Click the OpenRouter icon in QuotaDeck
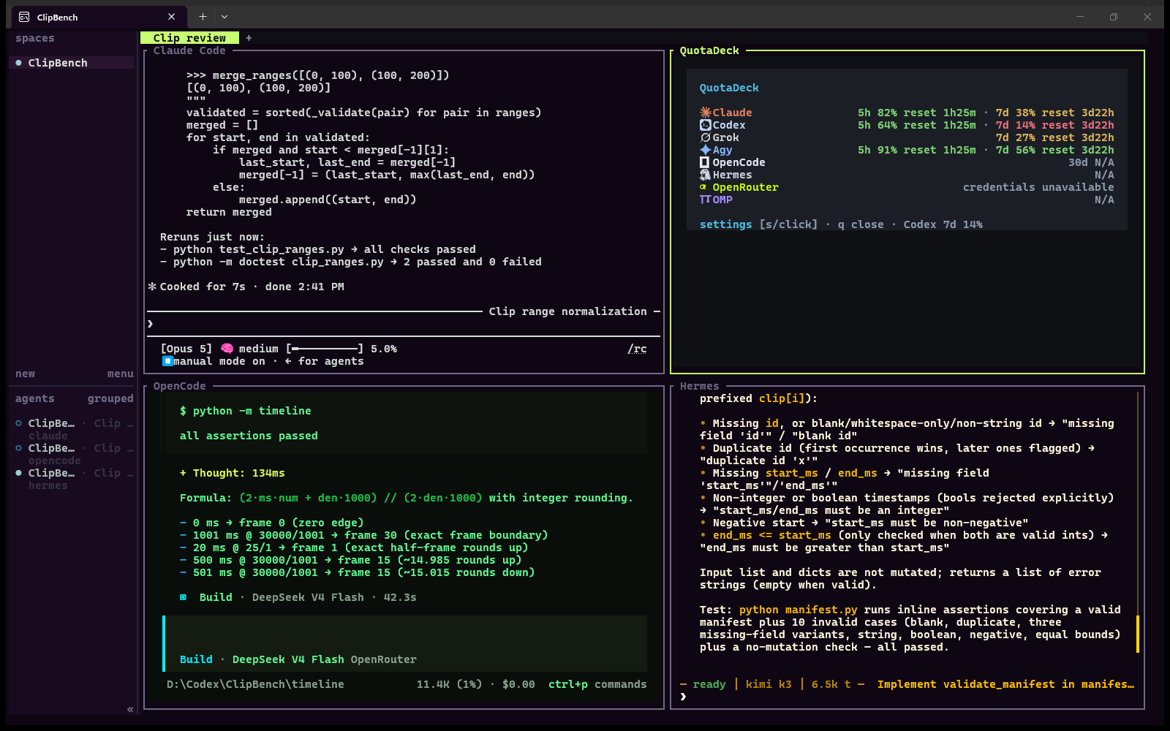 tap(703, 187)
